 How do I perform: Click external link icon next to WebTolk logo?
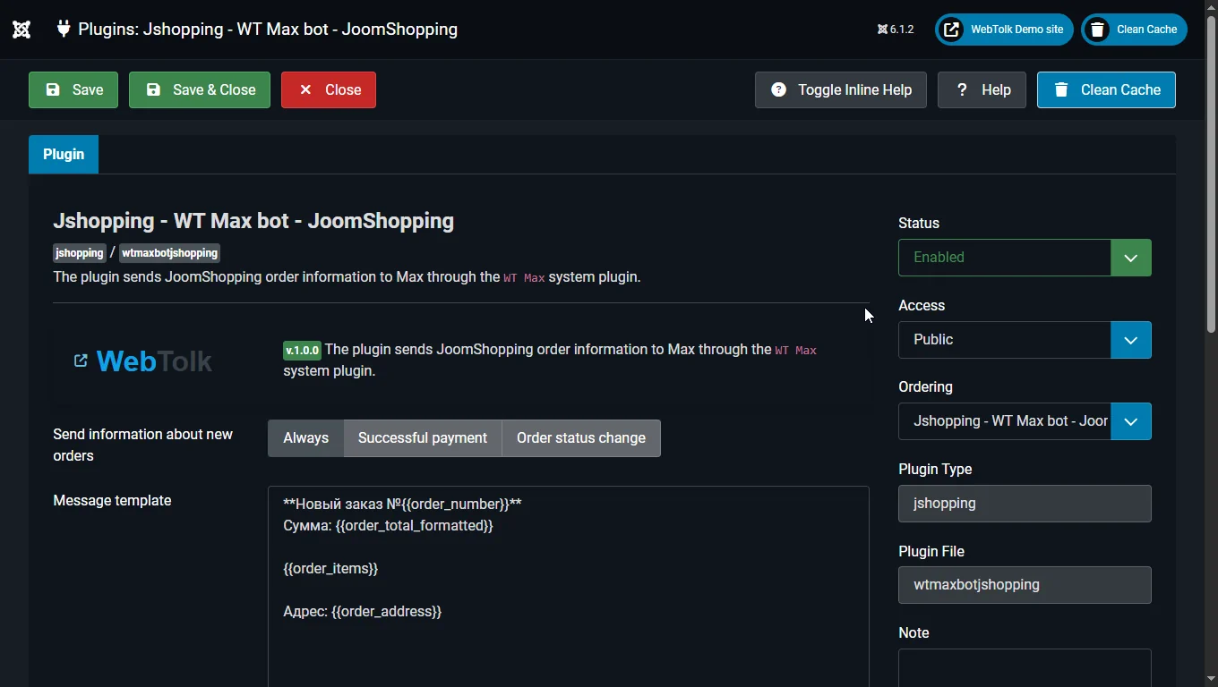pos(81,360)
